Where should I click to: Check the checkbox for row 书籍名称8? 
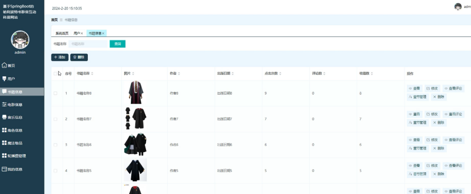coord(55,93)
